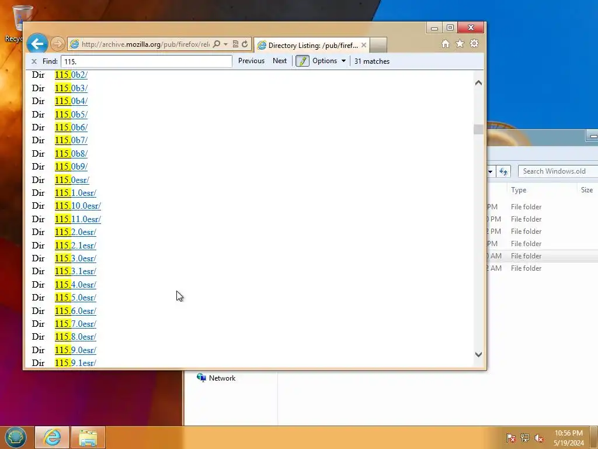Open the 115.2.0esr/ directory link
This screenshot has height=449, width=598.
tap(75, 232)
